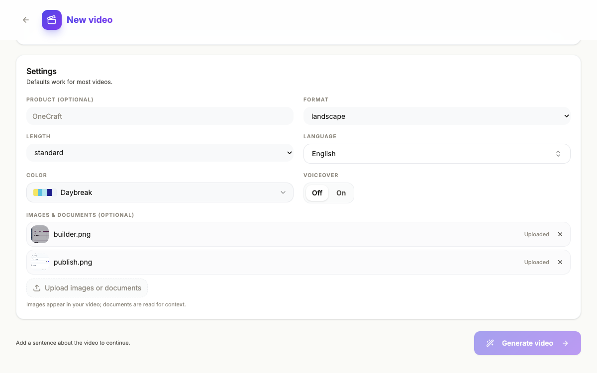Click the LENGTH field label
Image resolution: width=597 pixels, height=373 pixels.
tap(38, 136)
